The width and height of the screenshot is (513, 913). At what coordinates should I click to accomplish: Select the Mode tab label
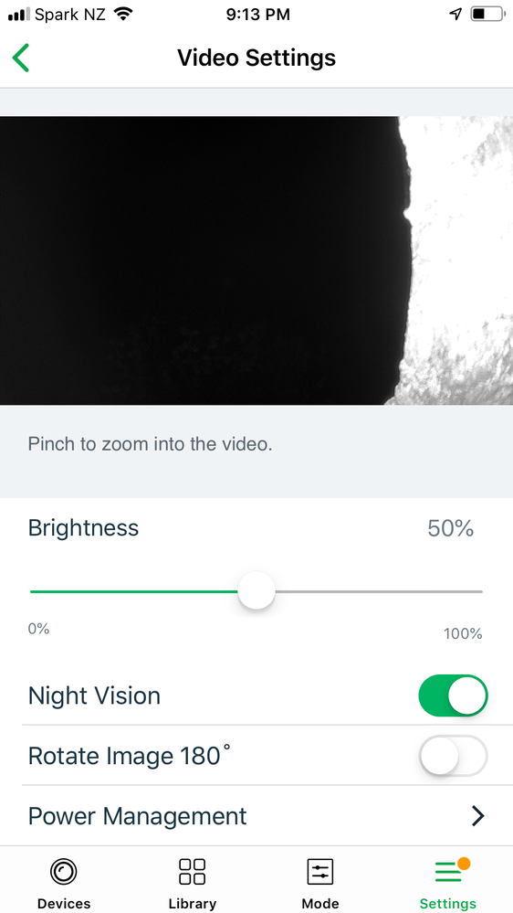point(319,903)
